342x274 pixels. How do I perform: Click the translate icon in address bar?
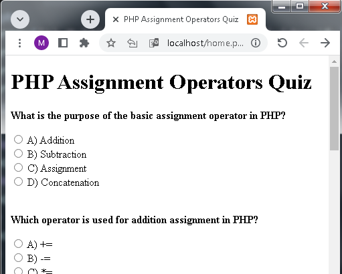[154, 43]
